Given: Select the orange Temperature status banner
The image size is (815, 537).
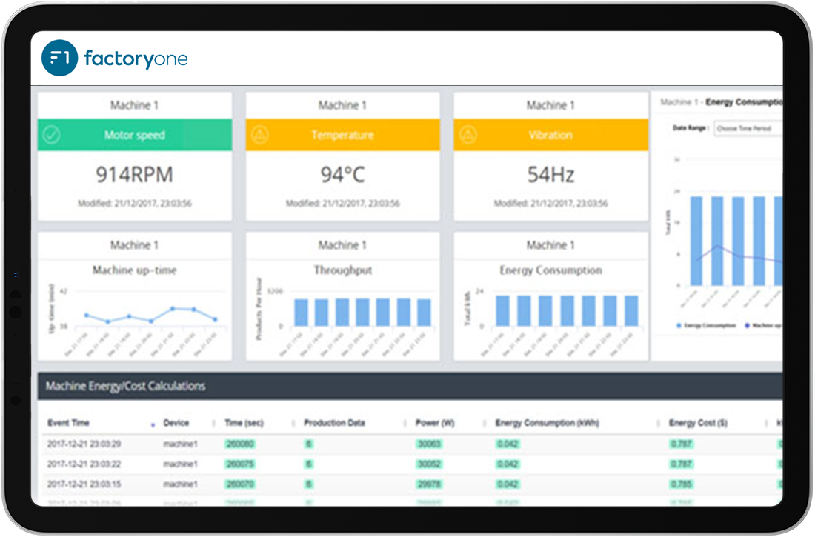Looking at the screenshot, I should pos(343,135).
